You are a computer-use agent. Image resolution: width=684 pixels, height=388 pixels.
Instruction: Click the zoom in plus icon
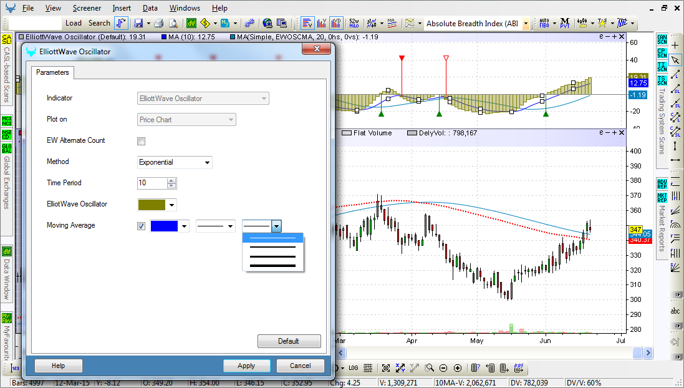point(458,368)
